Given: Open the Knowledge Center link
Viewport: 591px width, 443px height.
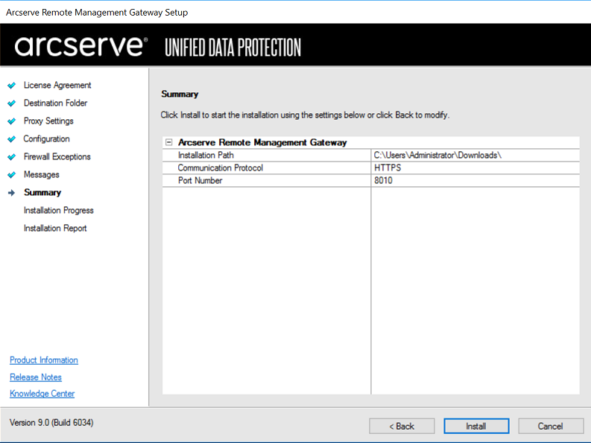Looking at the screenshot, I should coord(42,394).
